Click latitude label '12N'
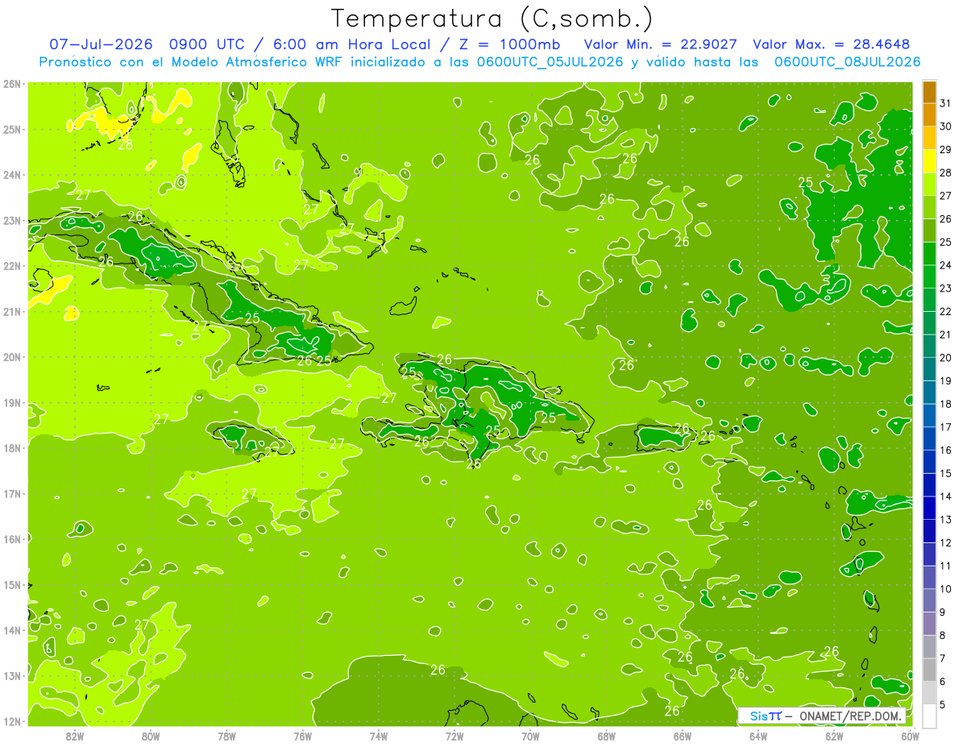Screen dimensions: 967x747 pyautogui.click(x=12, y=720)
